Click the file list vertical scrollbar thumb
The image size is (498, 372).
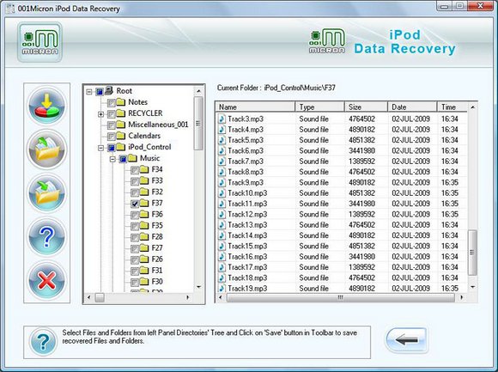[472, 253]
